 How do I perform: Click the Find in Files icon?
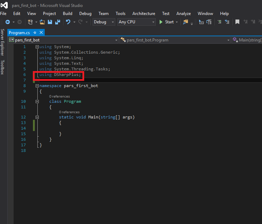pos(185,22)
